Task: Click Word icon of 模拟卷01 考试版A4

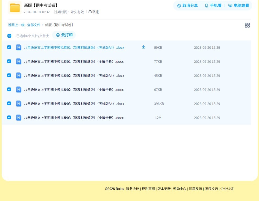Action: click(x=19, y=47)
